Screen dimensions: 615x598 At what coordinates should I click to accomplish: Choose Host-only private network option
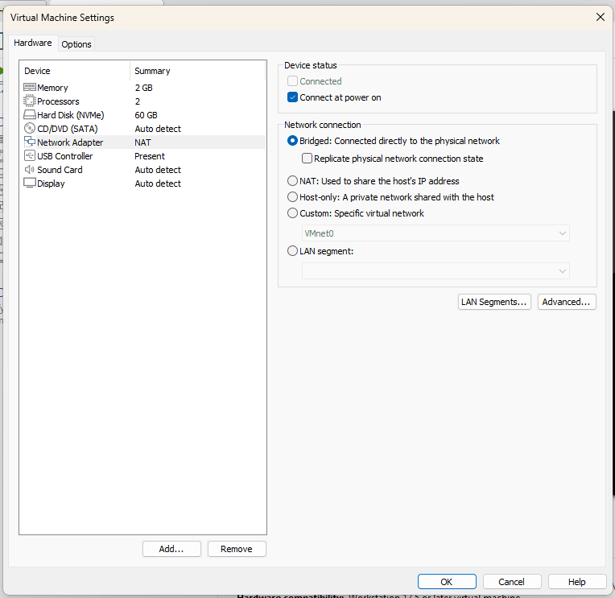point(293,197)
